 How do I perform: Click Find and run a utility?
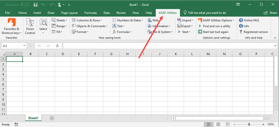click(214, 26)
